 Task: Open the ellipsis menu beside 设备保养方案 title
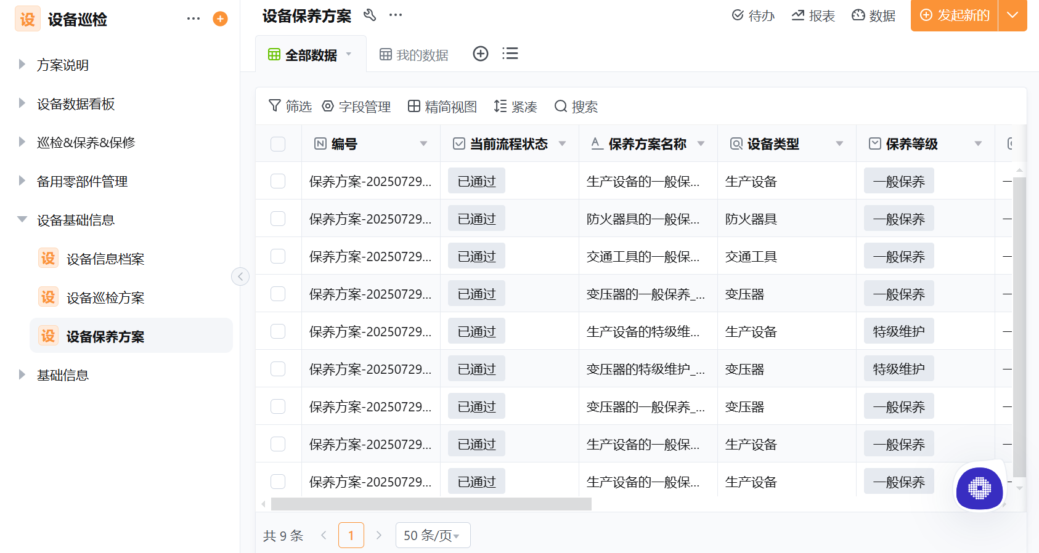point(396,15)
